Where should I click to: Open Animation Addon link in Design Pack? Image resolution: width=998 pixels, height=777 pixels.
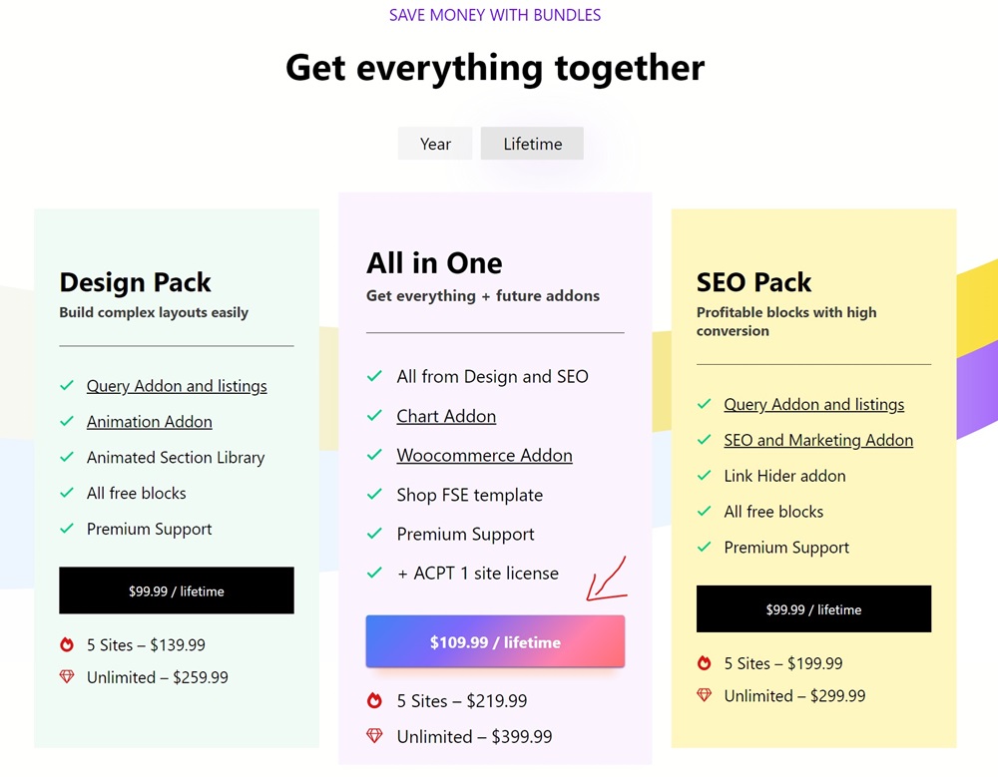coord(150,422)
